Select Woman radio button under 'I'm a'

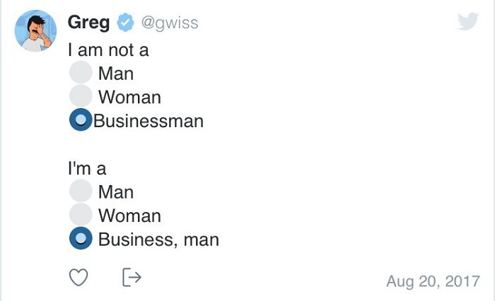point(81,214)
